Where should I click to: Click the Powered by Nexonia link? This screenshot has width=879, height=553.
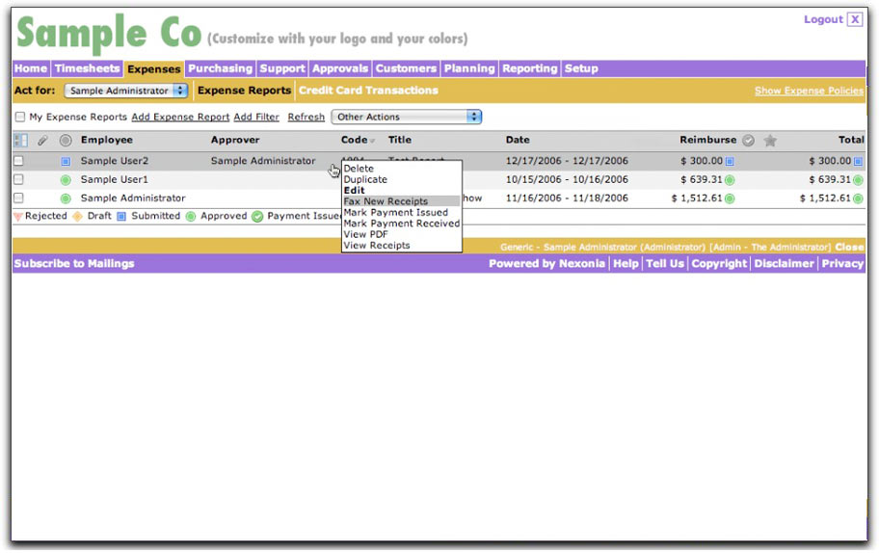[546, 263]
